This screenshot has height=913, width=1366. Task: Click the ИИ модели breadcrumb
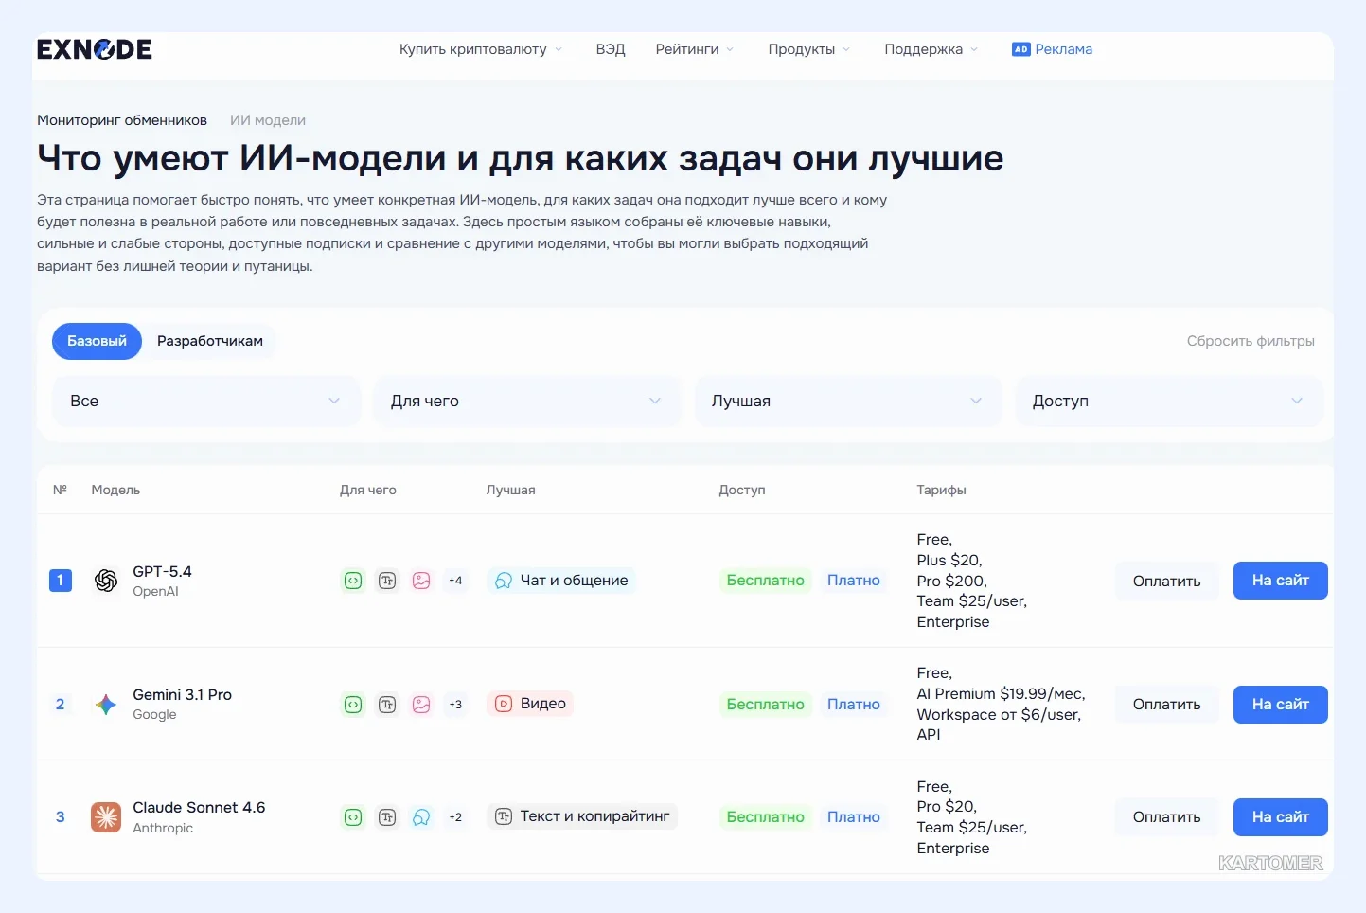click(268, 120)
